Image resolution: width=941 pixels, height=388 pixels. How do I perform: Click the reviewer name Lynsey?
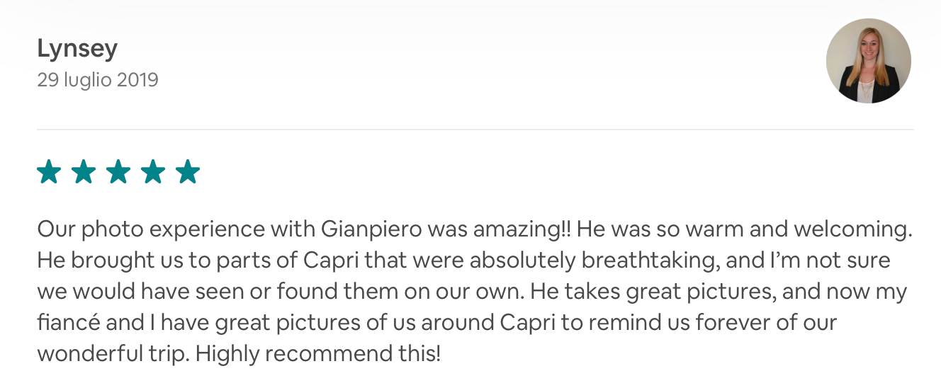pos(77,49)
